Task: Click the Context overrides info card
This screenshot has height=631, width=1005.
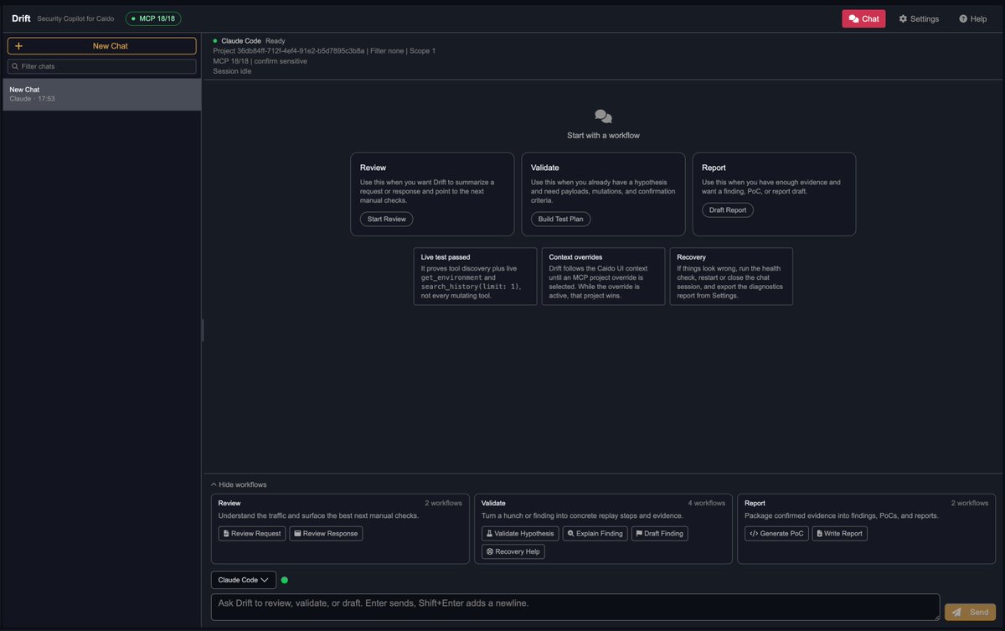Action: (603, 276)
